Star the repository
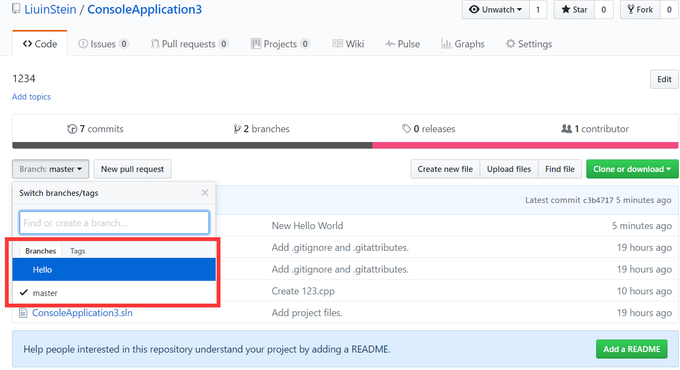Image resolution: width=680 pixels, height=370 pixels. pos(574,9)
